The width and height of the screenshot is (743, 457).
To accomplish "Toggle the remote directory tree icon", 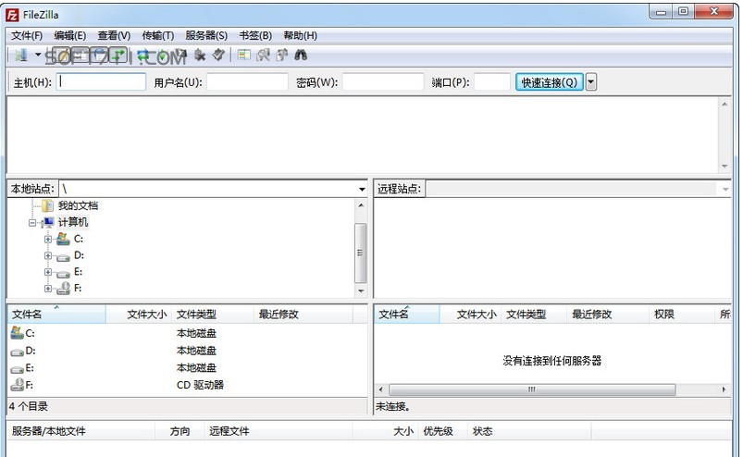I will pos(100,56).
